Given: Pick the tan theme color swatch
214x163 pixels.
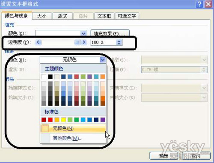Looking at the screenshot, I should 57,77.
